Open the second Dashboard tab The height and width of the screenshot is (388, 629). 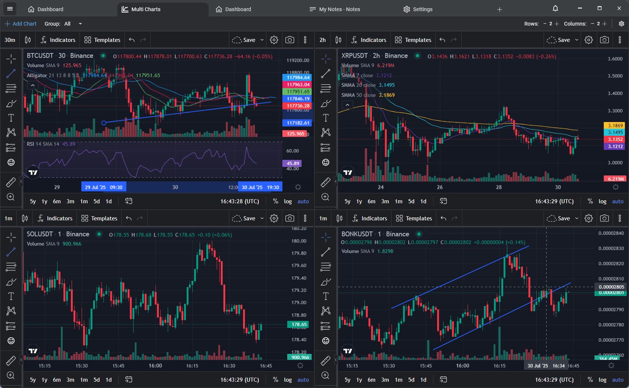pos(234,9)
